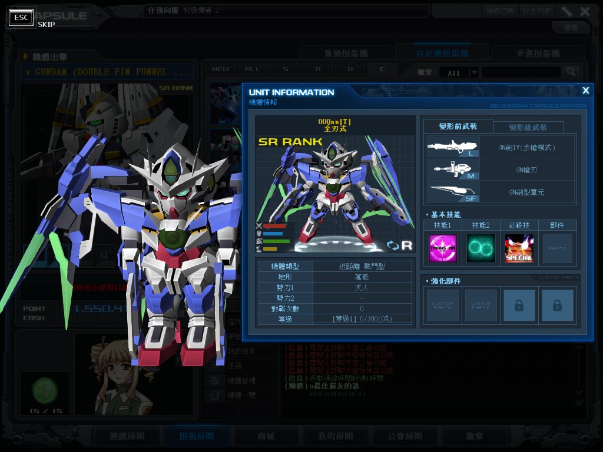Click the search text input field
603x452 pixels.
pos(521,72)
